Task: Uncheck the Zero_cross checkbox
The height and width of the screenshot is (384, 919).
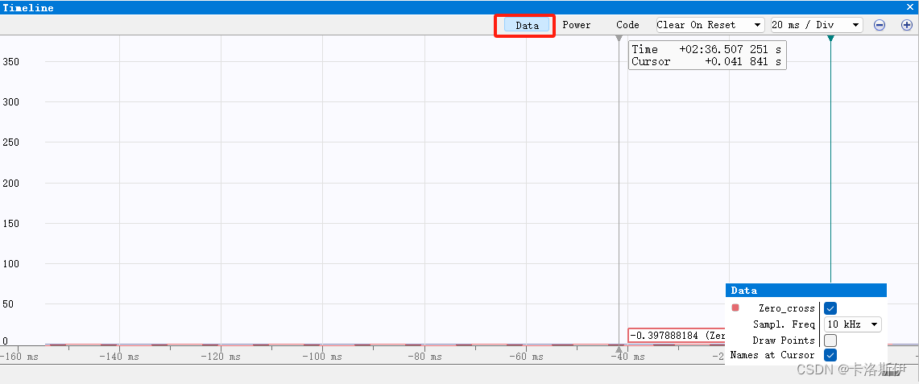Action: coord(830,308)
